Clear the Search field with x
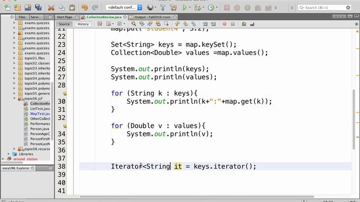This screenshot has height=202, width=360. (x=348, y=7)
